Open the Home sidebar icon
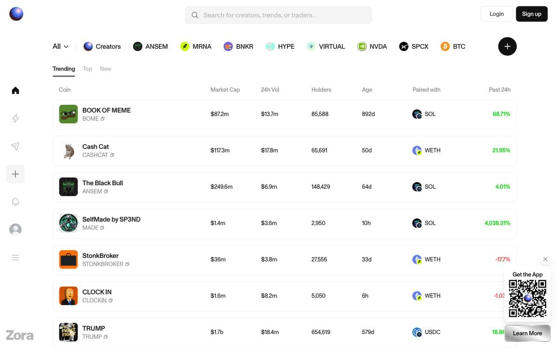557x348 pixels. tap(15, 90)
